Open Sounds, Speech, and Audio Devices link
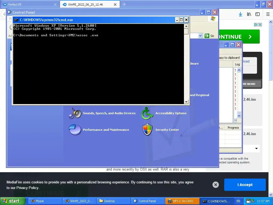This screenshot has height=205, width=273. [109, 113]
